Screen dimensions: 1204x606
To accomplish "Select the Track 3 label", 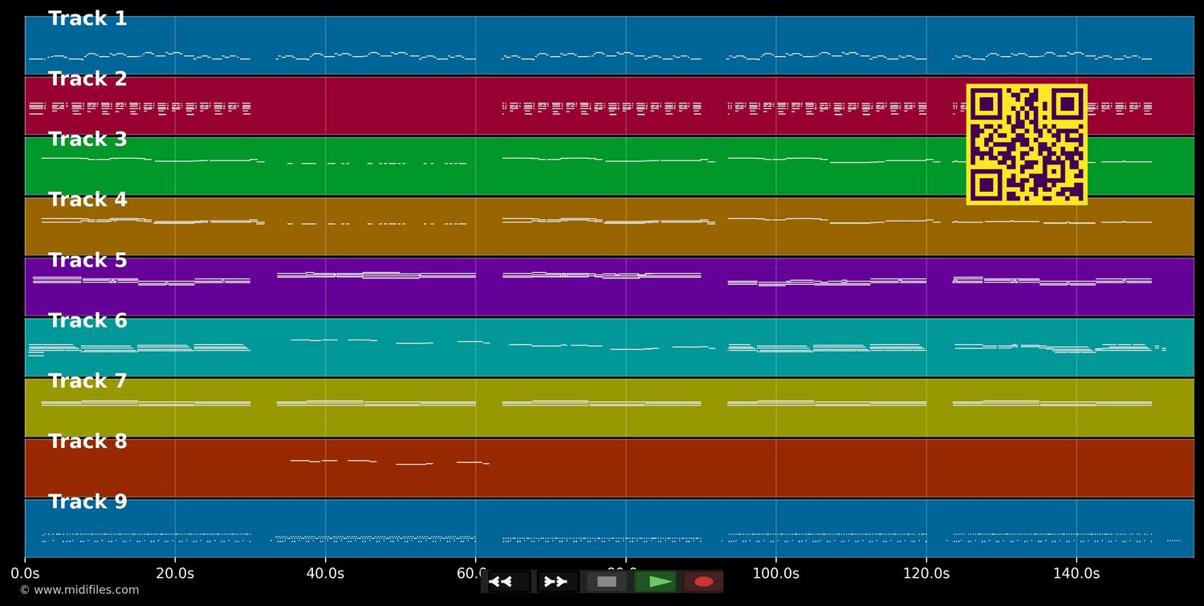I will coord(87,140).
